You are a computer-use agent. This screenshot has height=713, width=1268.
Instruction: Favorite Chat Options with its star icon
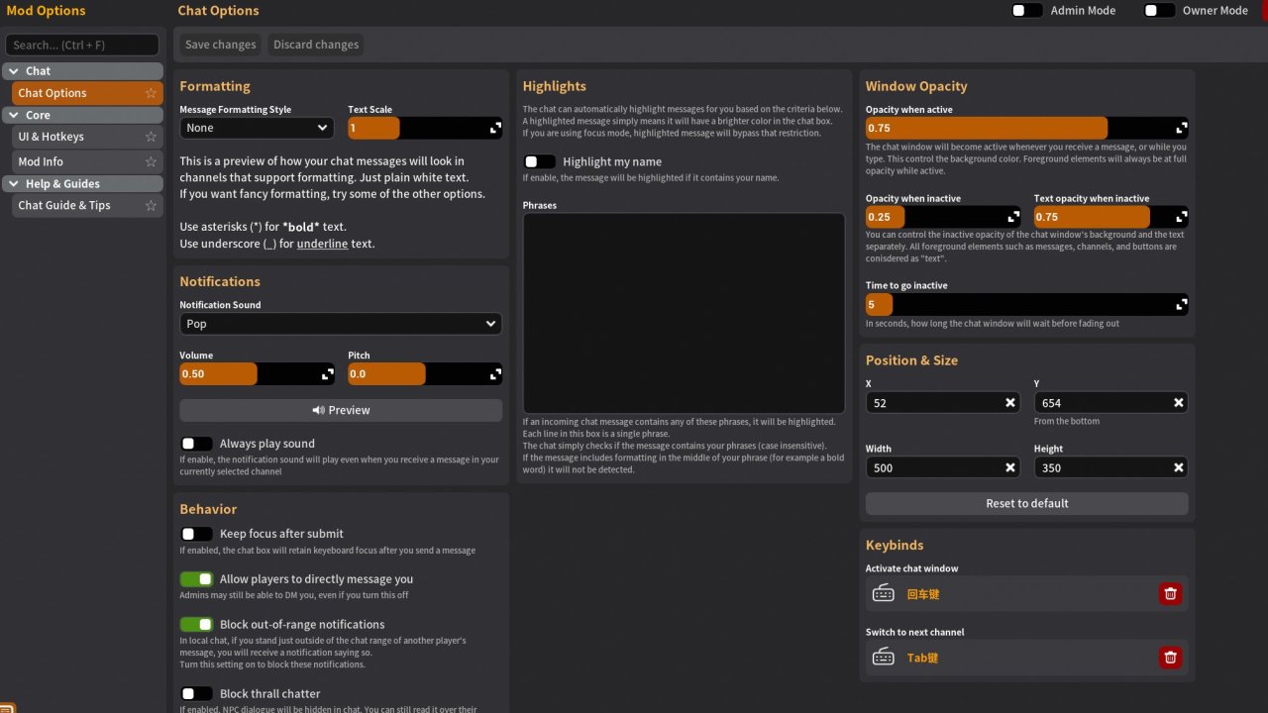click(151, 93)
